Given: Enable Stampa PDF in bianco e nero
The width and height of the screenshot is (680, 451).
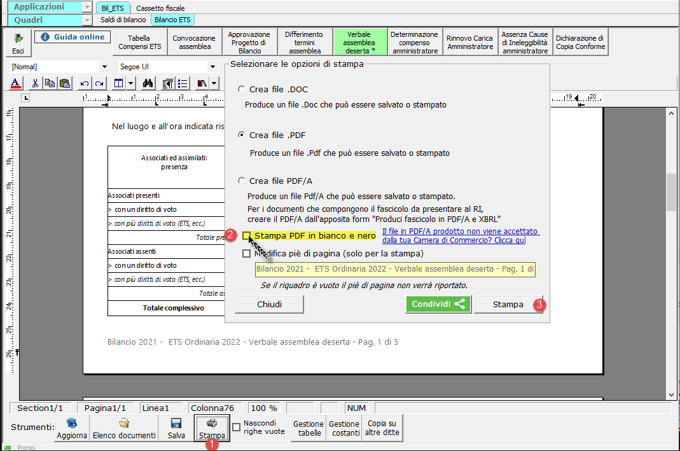Looking at the screenshot, I should 246,235.
